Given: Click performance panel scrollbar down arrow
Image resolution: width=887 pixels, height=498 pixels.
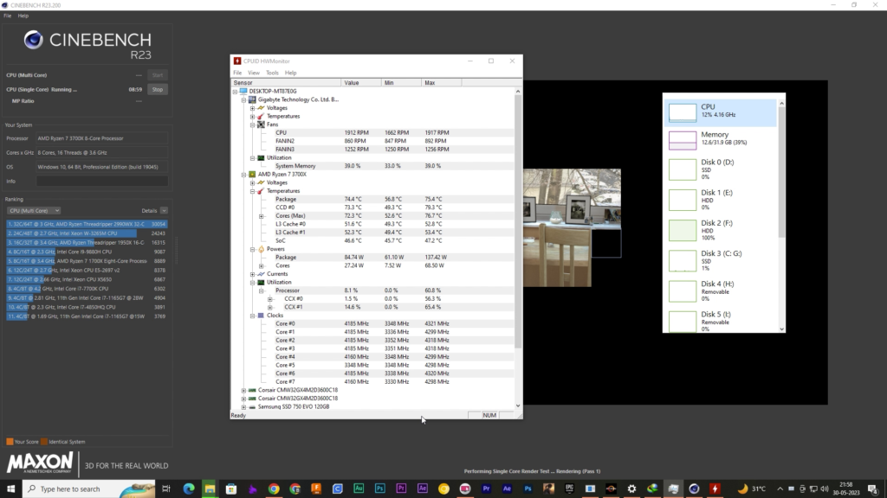Looking at the screenshot, I should (x=782, y=329).
